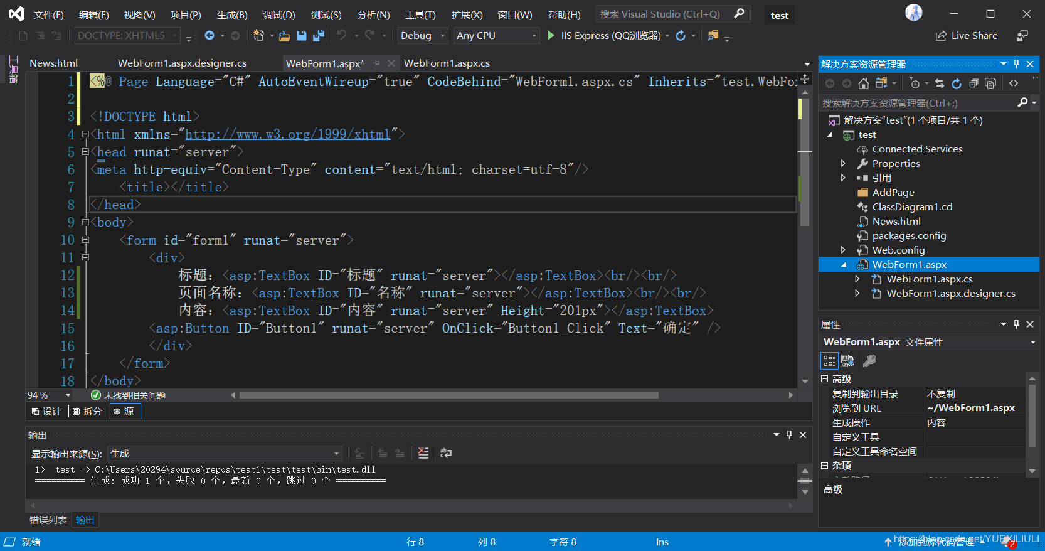Save the current file with the disk icon

click(x=302, y=36)
